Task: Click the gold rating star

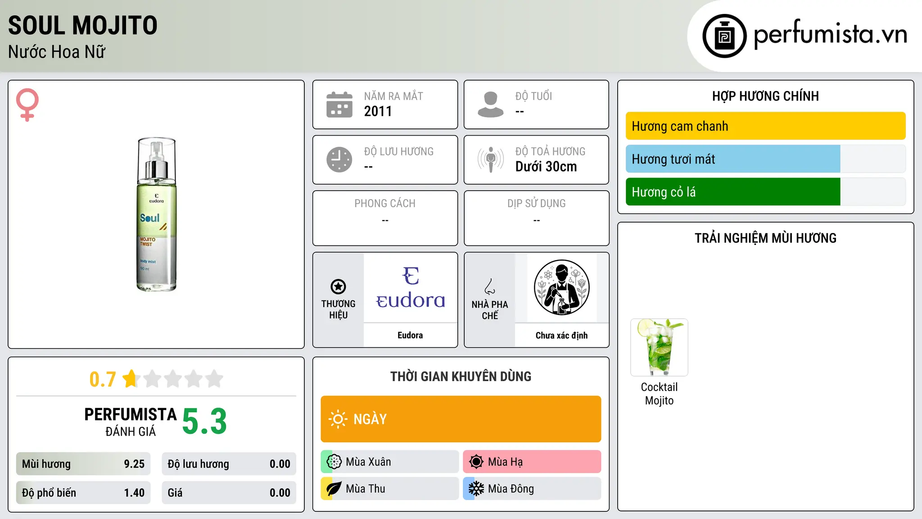Action: (131, 378)
